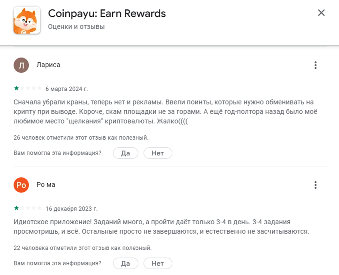Click the date 6 марта 2024 г.

(x=66, y=89)
